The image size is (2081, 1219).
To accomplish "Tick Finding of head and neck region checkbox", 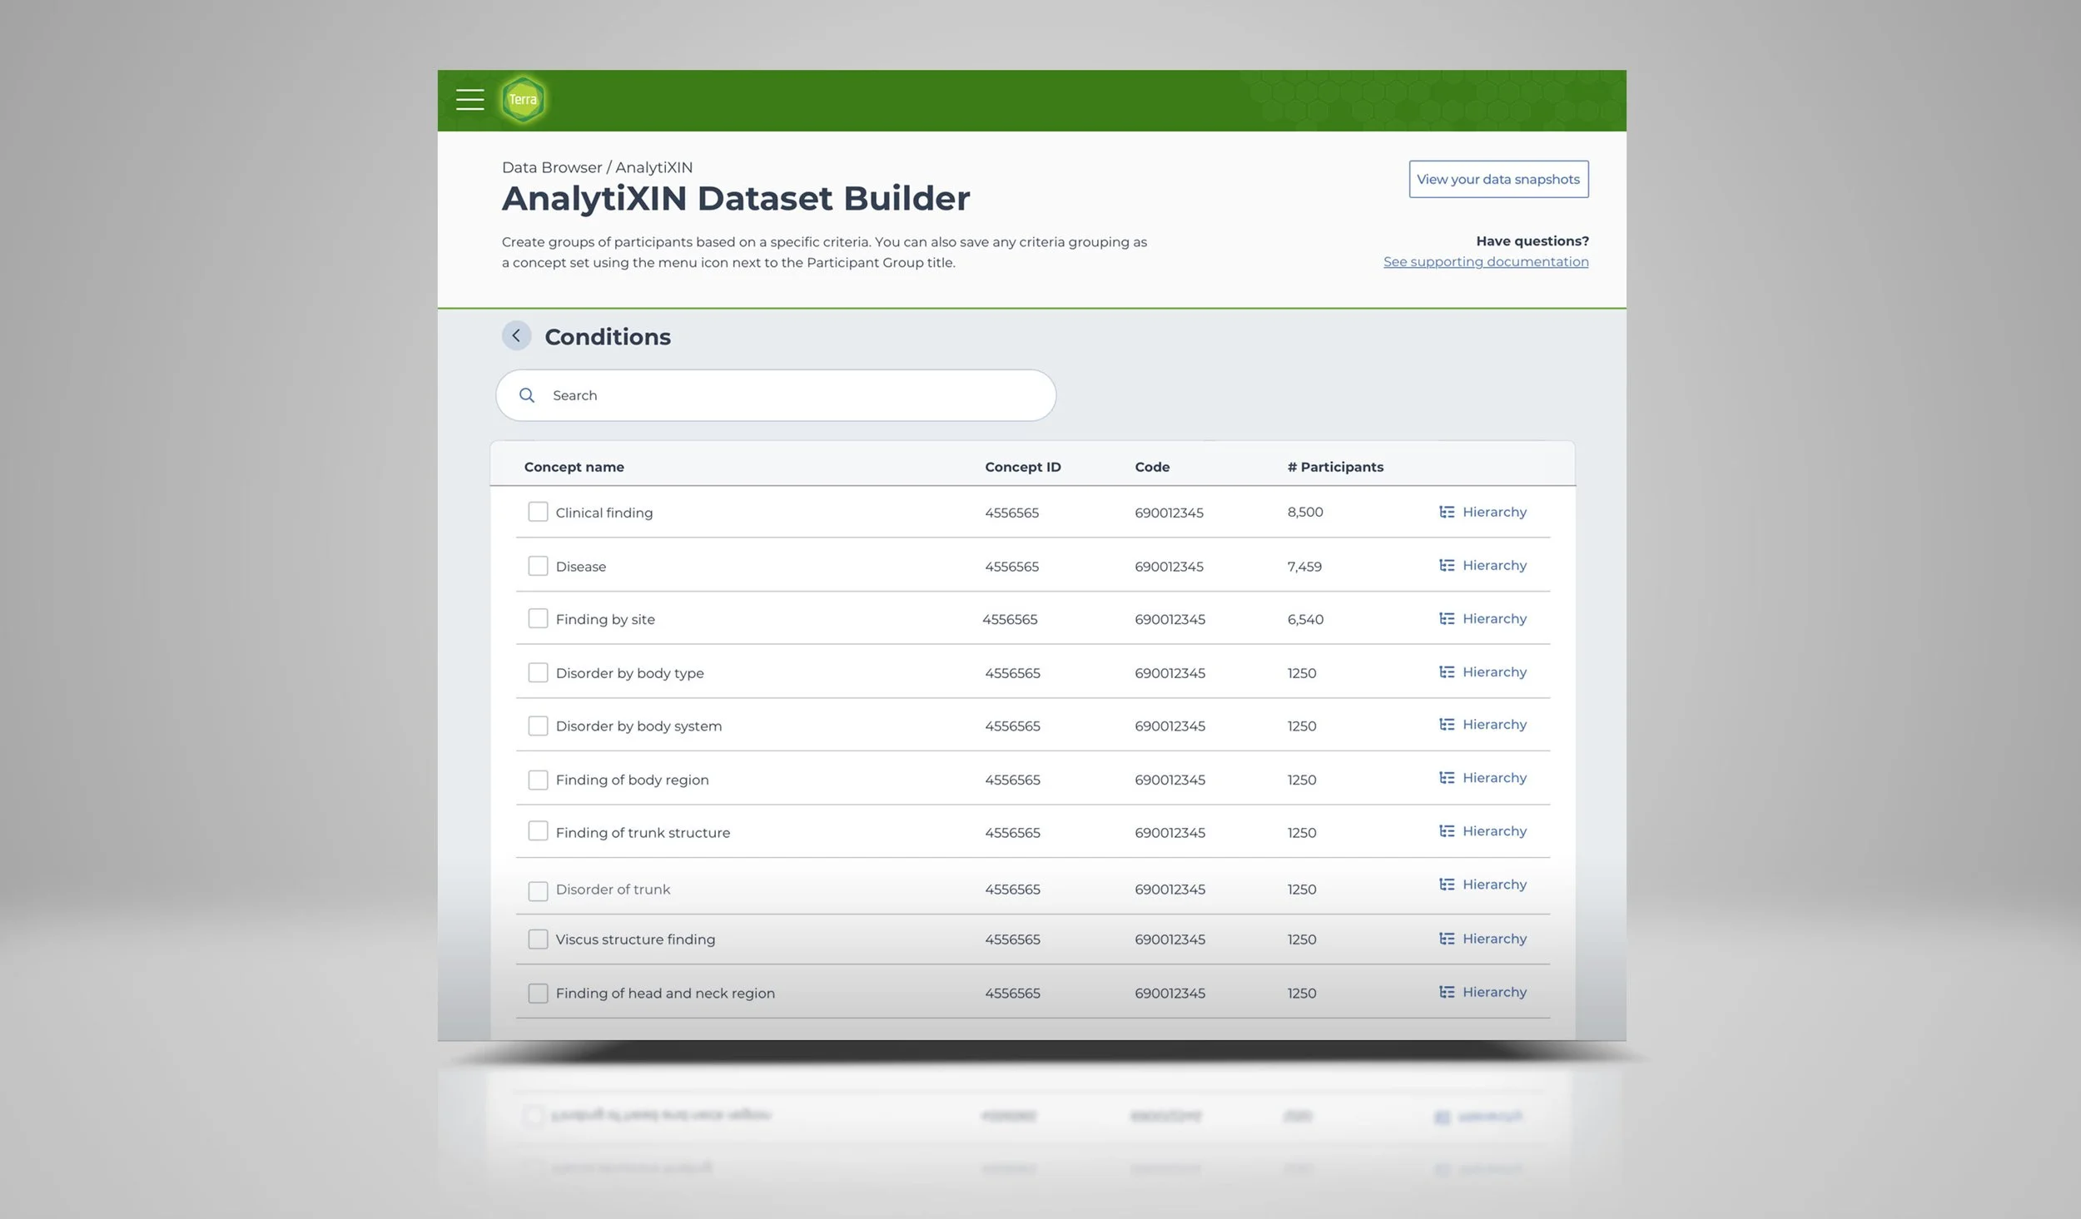I will click(538, 994).
